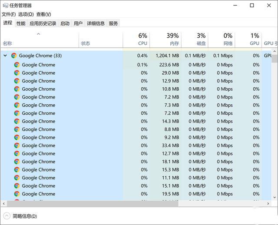Click Chrome icon beside the 33.4 MB process
This screenshot has height=225, width=278.
tap(17, 146)
